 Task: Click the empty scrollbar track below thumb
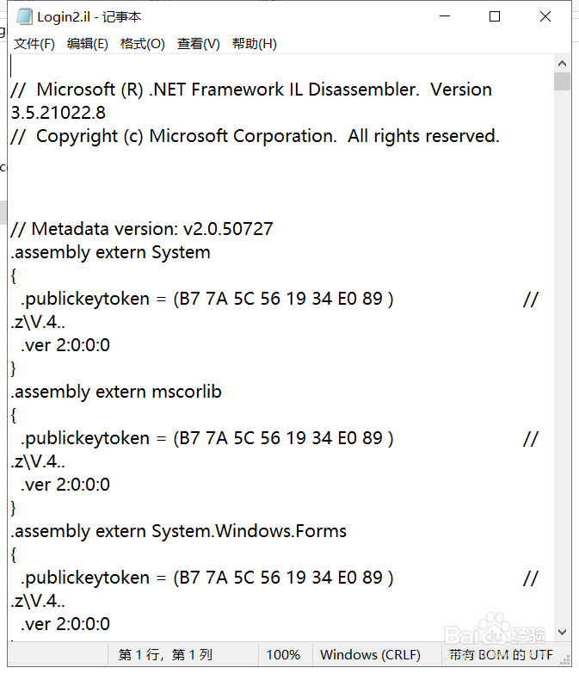[563, 356]
